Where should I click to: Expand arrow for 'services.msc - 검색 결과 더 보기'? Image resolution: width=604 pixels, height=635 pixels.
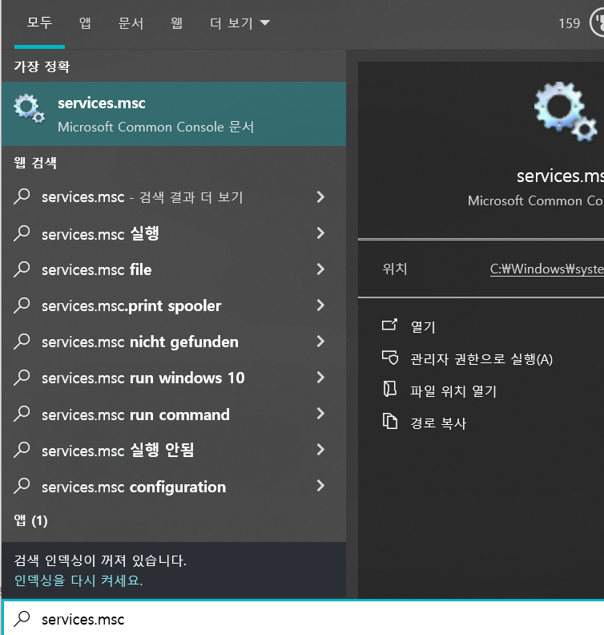pos(320,196)
